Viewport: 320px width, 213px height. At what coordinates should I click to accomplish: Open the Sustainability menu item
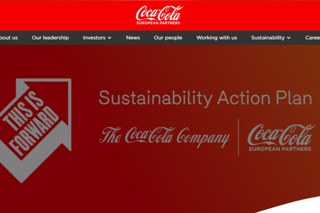coord(268,38)
